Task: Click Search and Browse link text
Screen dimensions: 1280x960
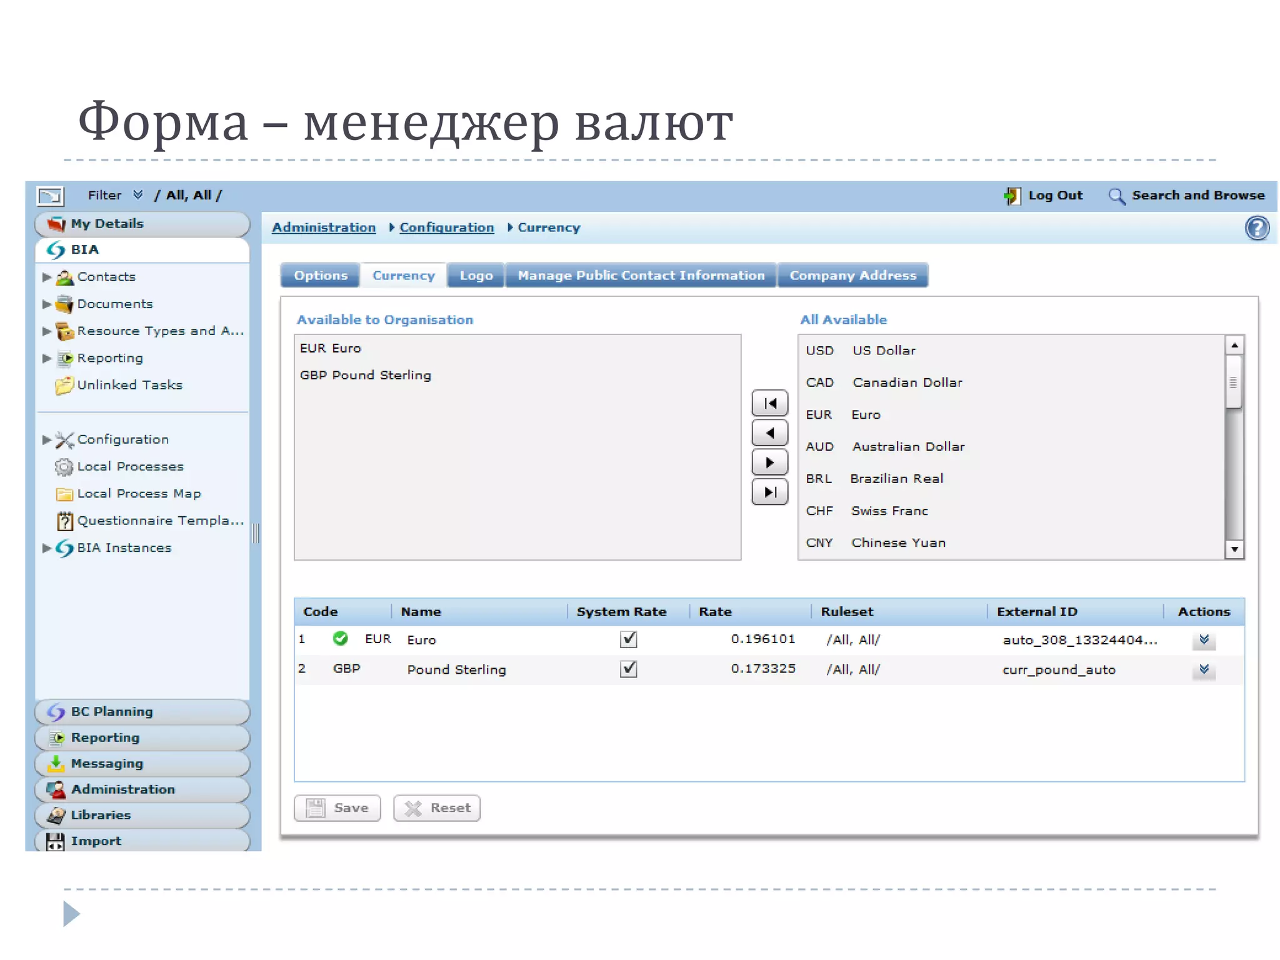Action: coord(1198,196)
